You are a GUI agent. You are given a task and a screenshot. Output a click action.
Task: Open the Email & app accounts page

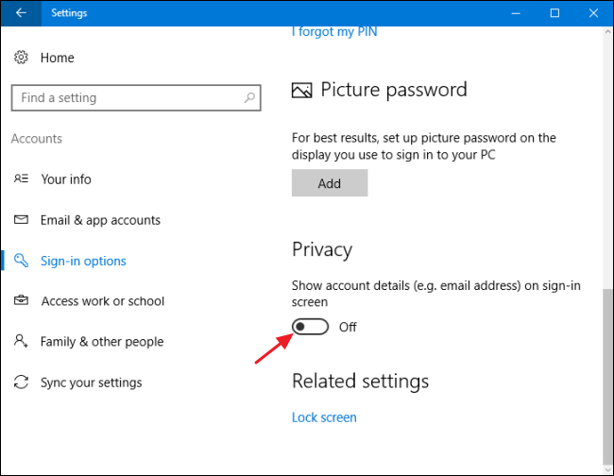click(x=100, y=220)
